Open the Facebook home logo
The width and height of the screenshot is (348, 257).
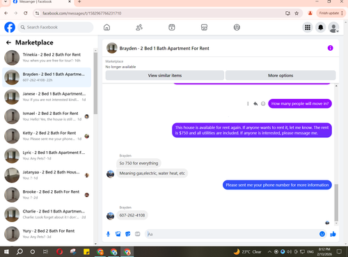10,27
